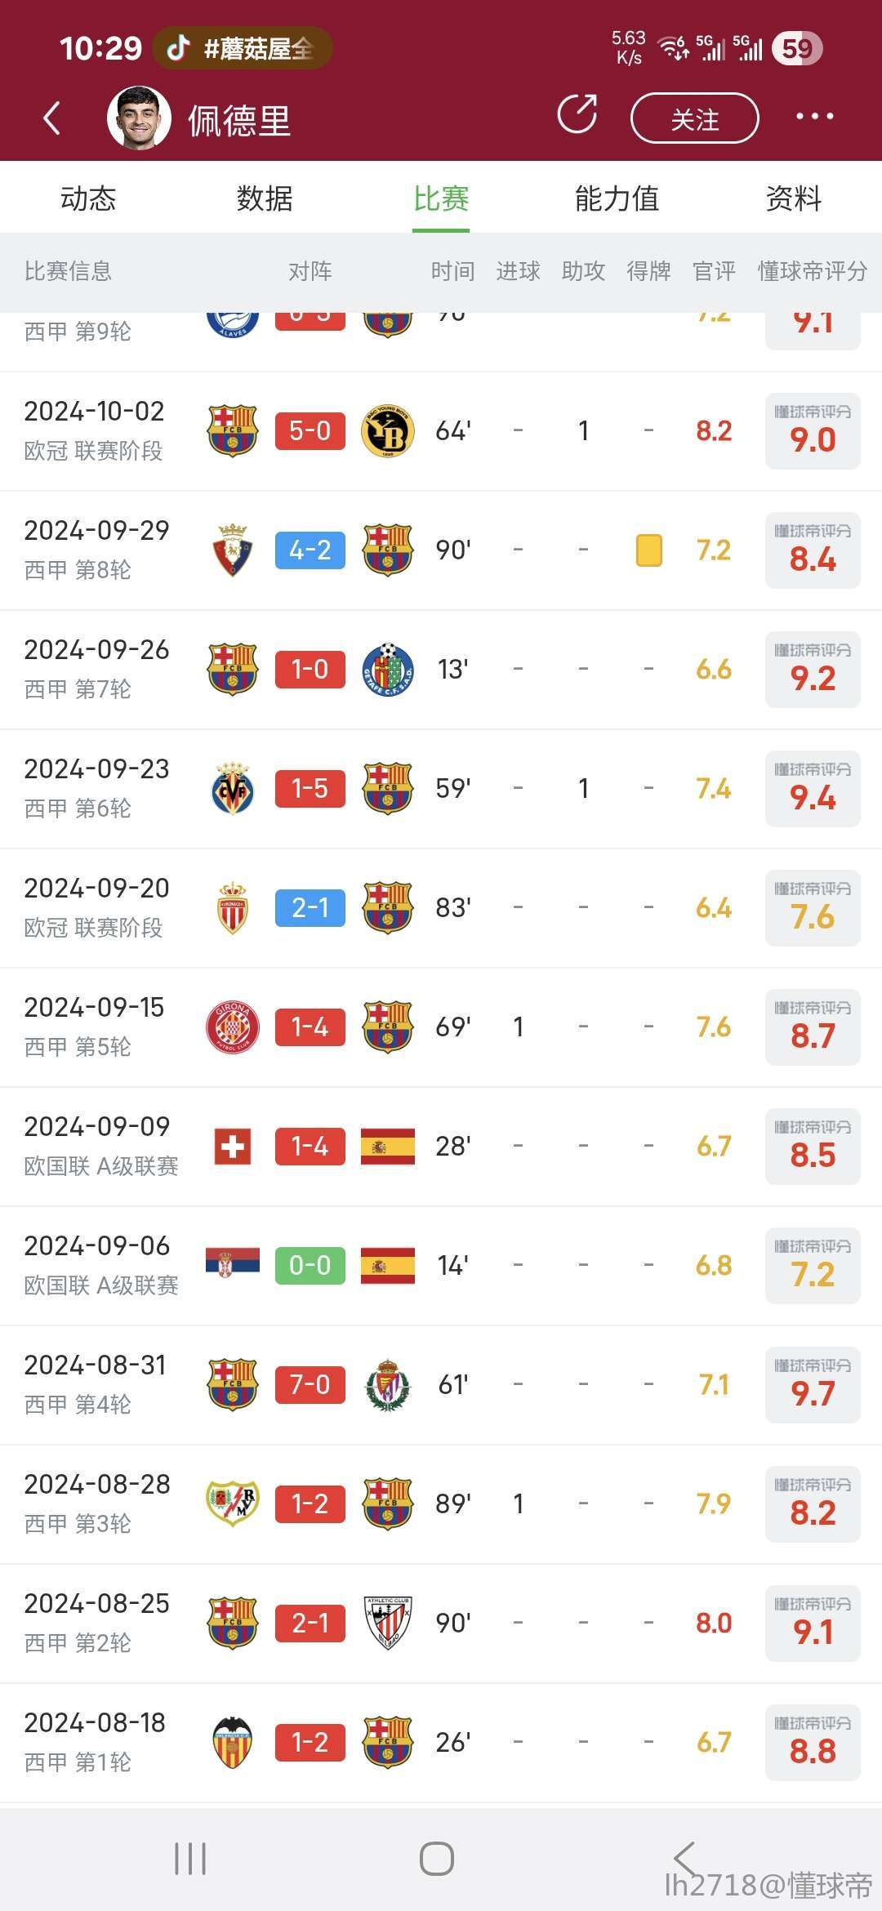Image resolution: width=882 pixels, height=1911 pixels.
Task: Open the 7-0 match score
Action: coord(310,1385)
